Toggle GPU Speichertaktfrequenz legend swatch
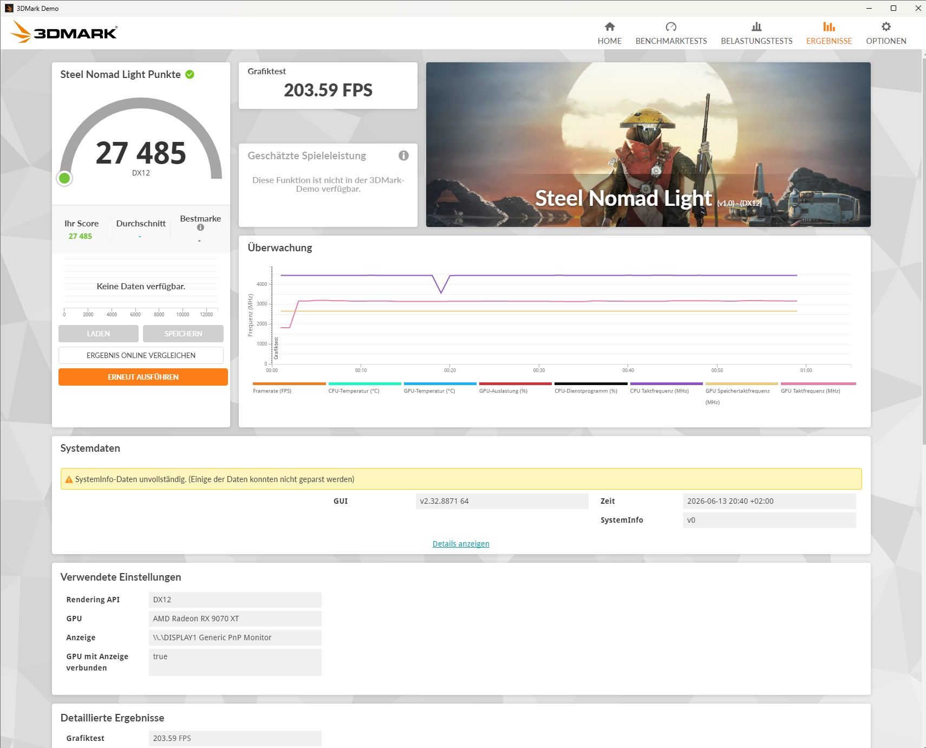Image resolution: width=926 pixels, height=748 pixels. point(742,383)
